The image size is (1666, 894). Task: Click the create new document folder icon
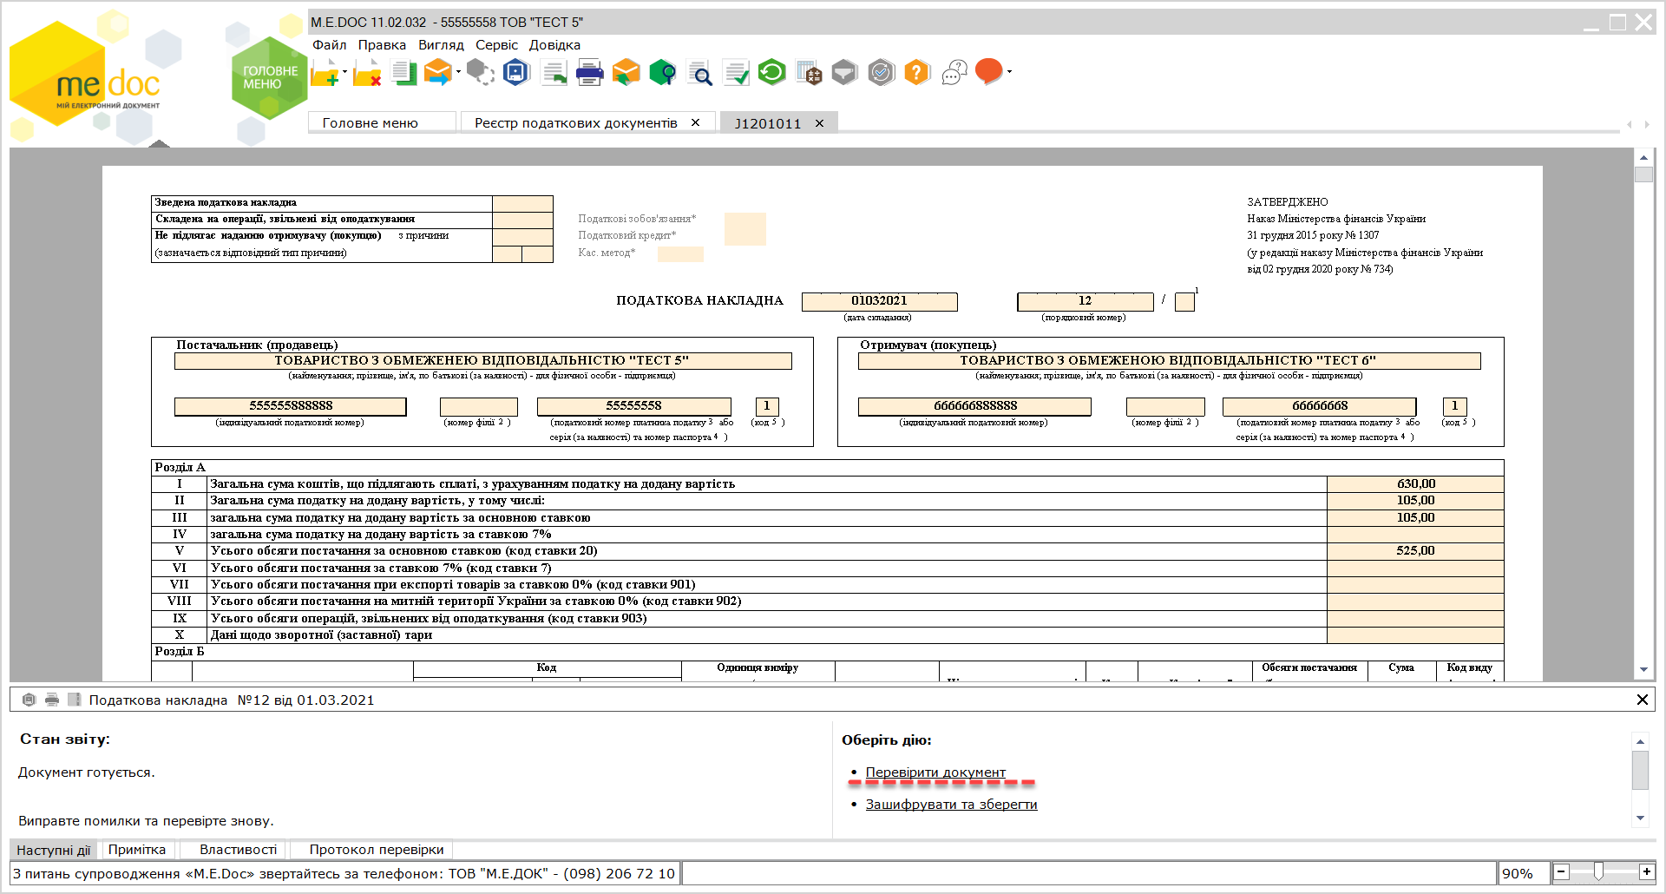[x=325, y=73]
